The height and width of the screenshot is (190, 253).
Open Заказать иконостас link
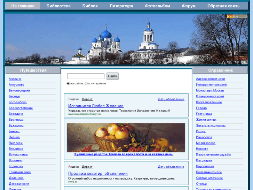[211, 125]
